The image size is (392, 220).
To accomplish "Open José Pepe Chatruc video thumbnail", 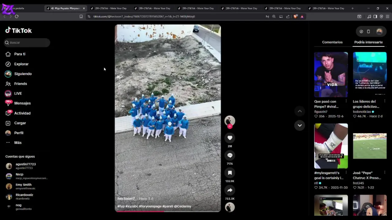I will coord(370,146).
